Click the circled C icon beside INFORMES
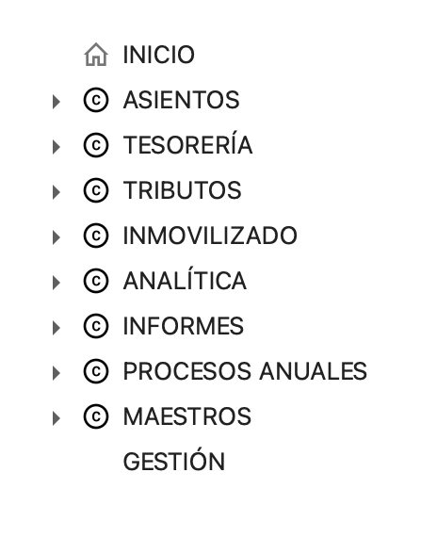The width and height of the screenshot is (437, 554). tap(96, 326)
